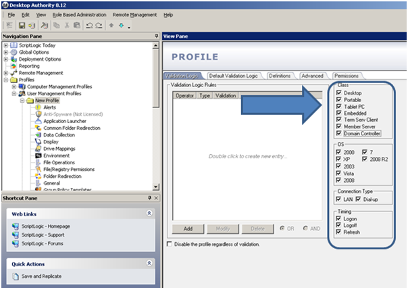Open Common Folder Redirection item
Viewport: 408px width, 288px height.
72,128
